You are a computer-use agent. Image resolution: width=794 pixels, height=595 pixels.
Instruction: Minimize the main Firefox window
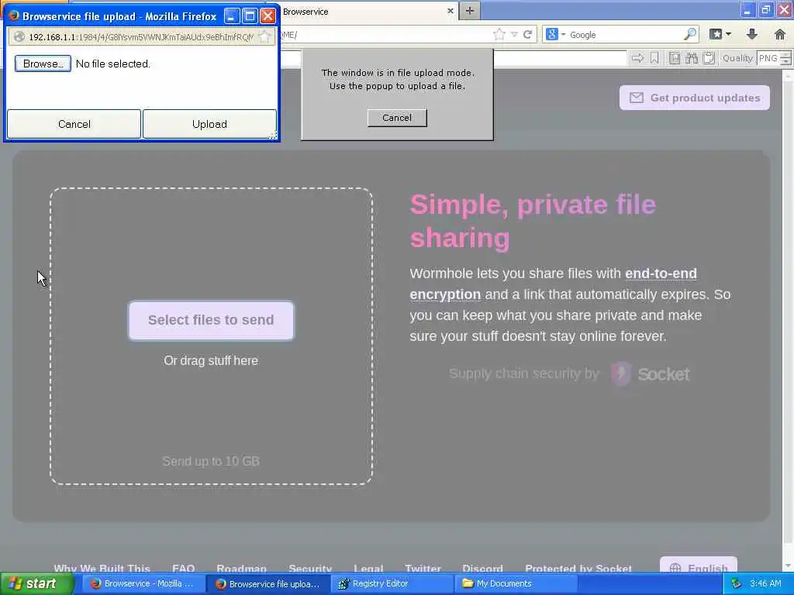pyautogui.click(x=747, y=9)
